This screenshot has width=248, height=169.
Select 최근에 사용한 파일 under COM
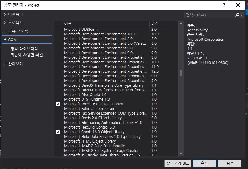(26, 55)
